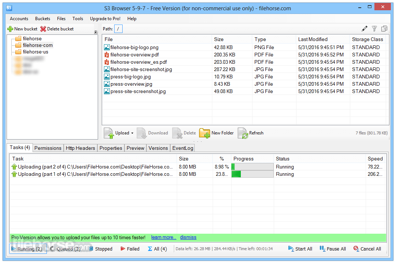Screen dimensions: 396x263
Task: Click upload arrow icon of part 2 task
Action: [x=14, y=167]
